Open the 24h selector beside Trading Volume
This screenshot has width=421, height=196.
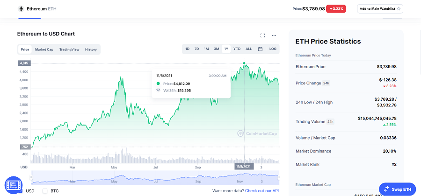pyautogui.click(x=331, y=121)
